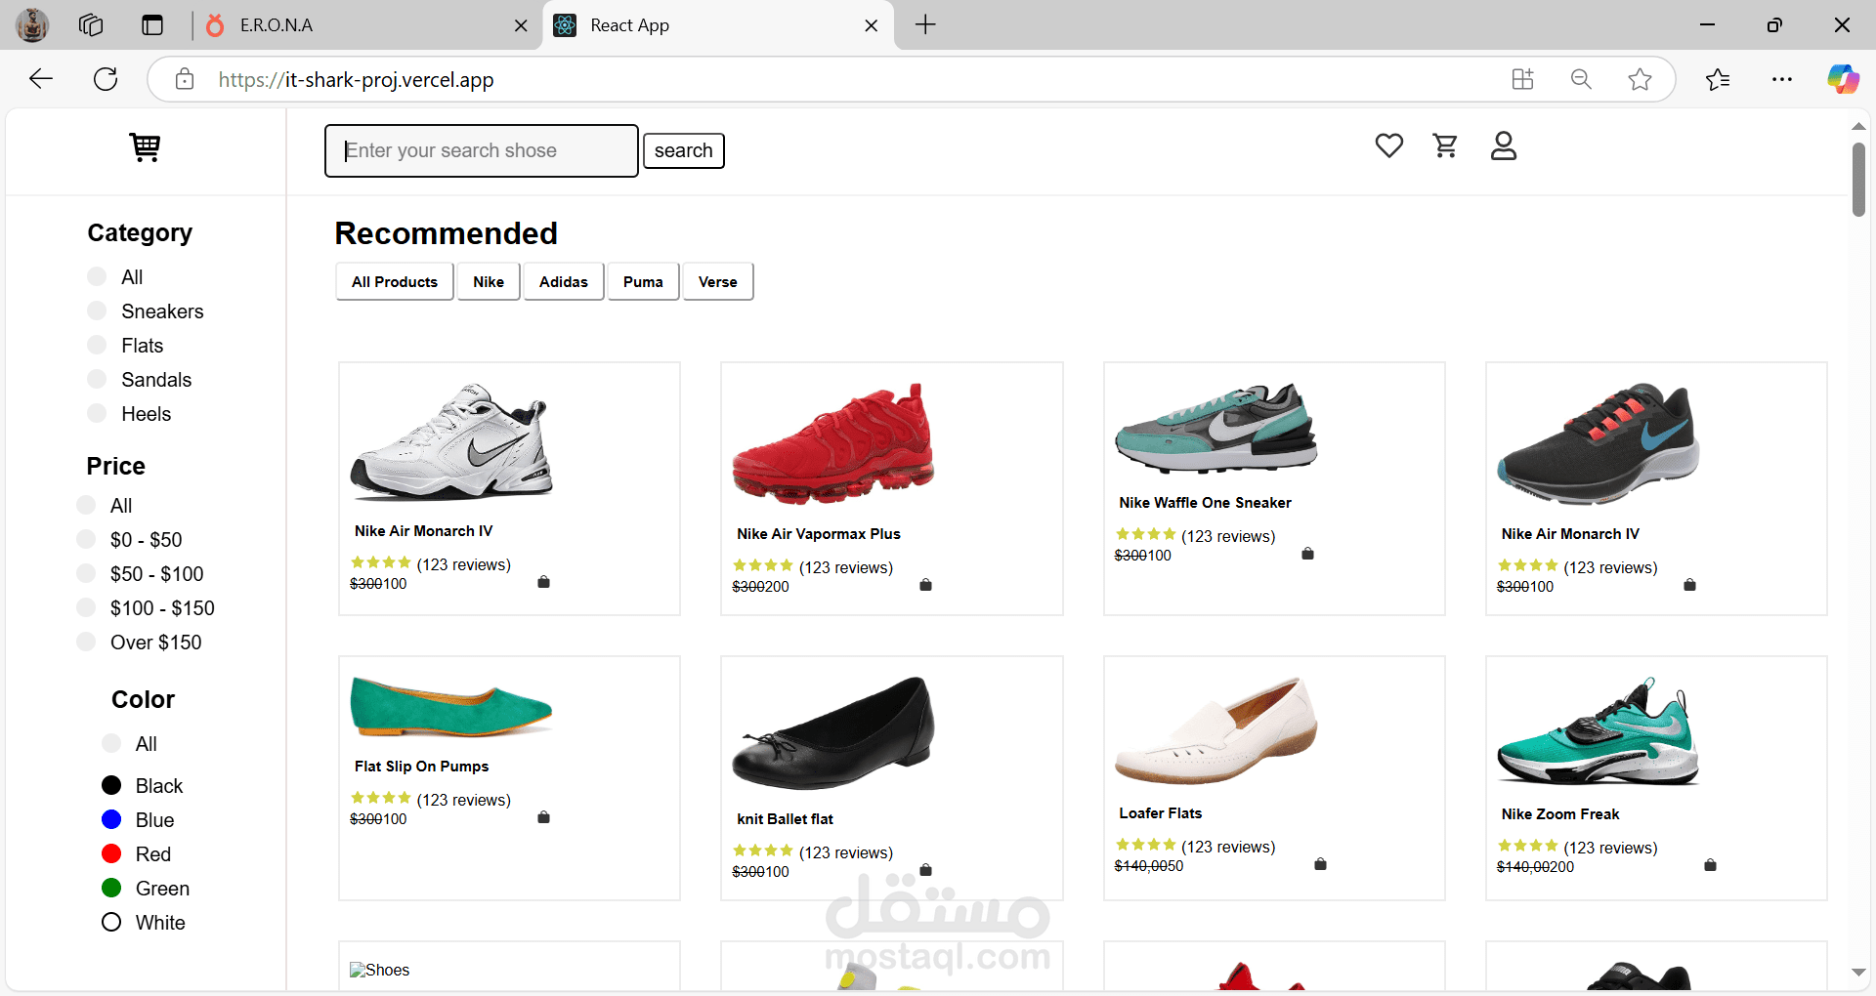The height and width of the screenshot is (996, 1876).
Task: Open the green Flat Slip On Pumps image
Action: tap(451, 707)
